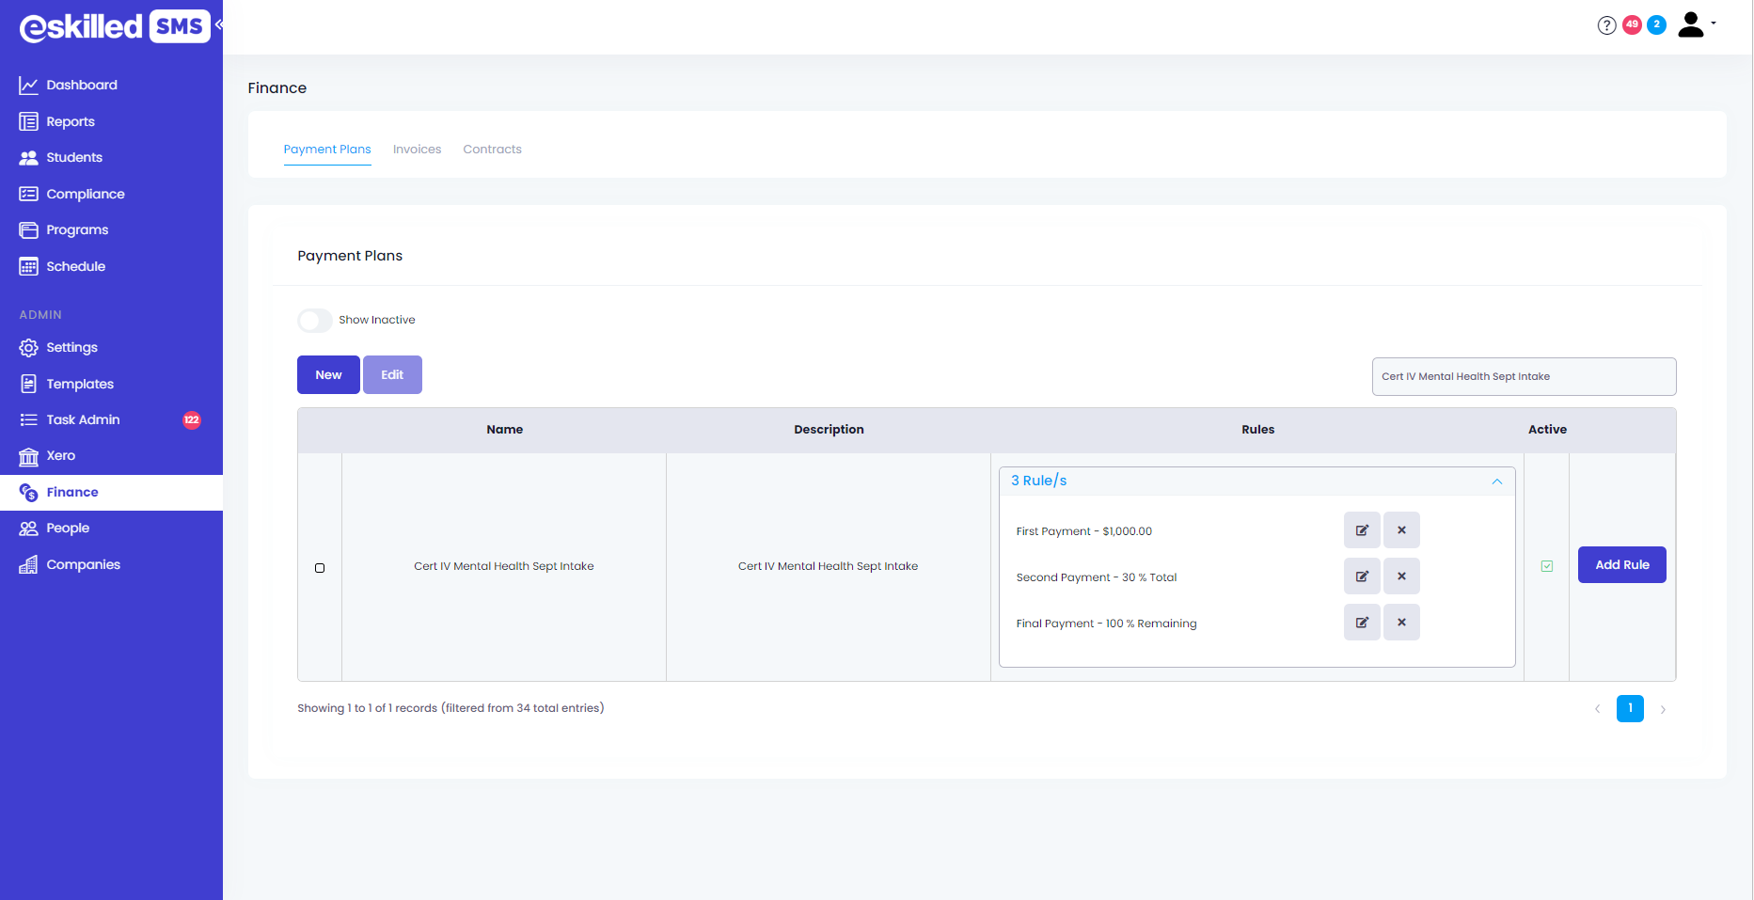Click the Companies building icon
Viewport: 1754px width, 900px height.
(28, 564)
